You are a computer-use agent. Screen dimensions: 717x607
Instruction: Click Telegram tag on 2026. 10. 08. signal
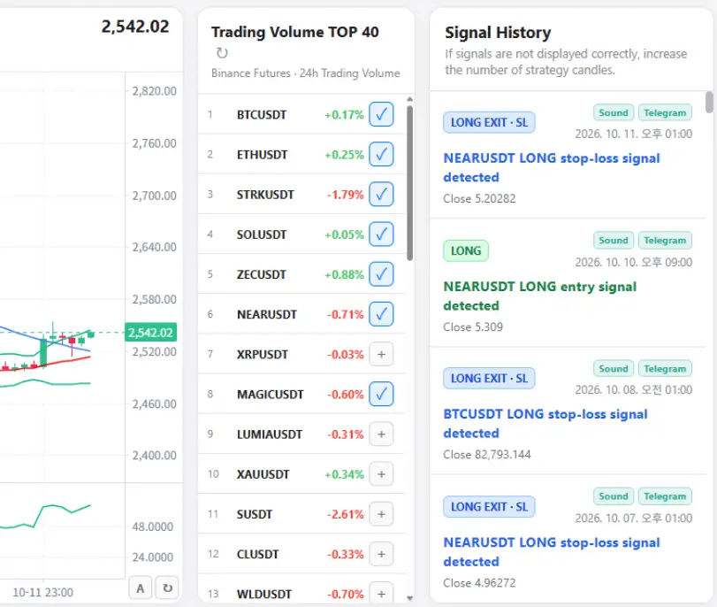click(665, 368)
